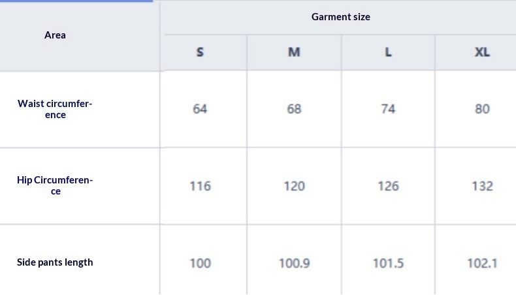
Task: Click hip value 126 for size L
Action: [x=388, y=186]
